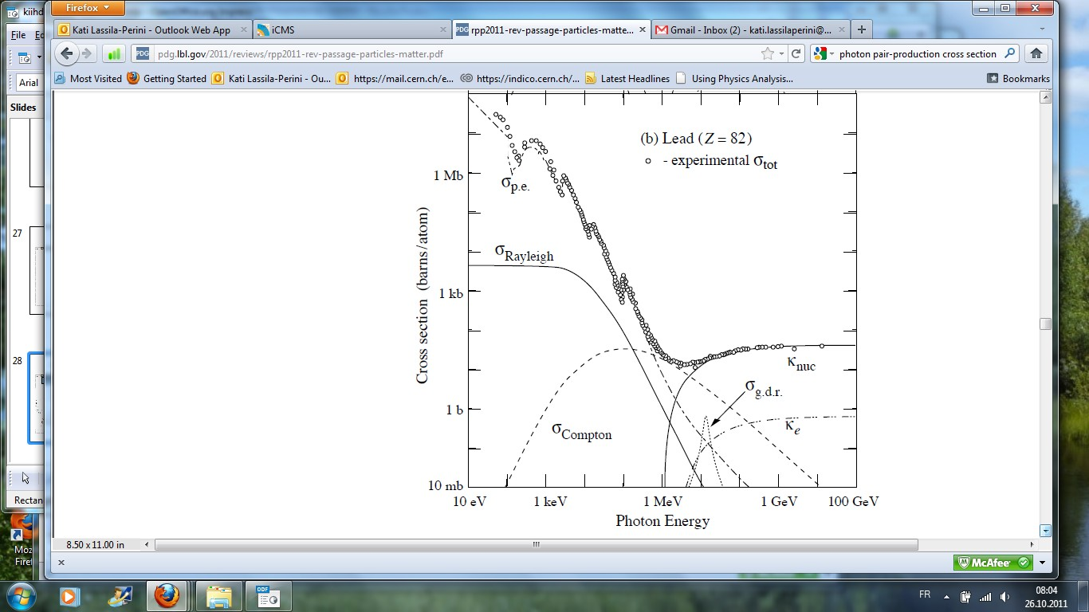The width and height of the screenshot is (1089, 612).
Task: Close the add-on bar with x
Action: [61, 563]
